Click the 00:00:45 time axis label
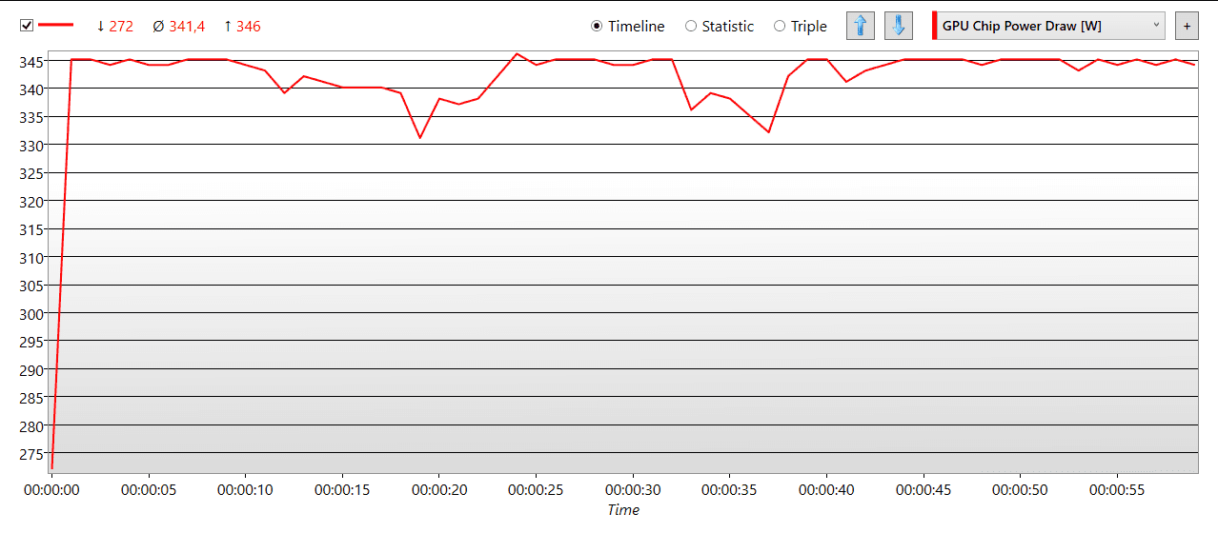 (x=924, y=490)
